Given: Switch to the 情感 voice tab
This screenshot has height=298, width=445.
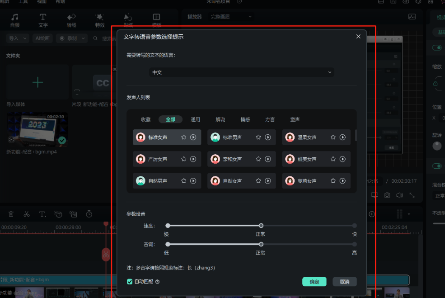Looking at the screenshot, I should [x=245, y=119].
